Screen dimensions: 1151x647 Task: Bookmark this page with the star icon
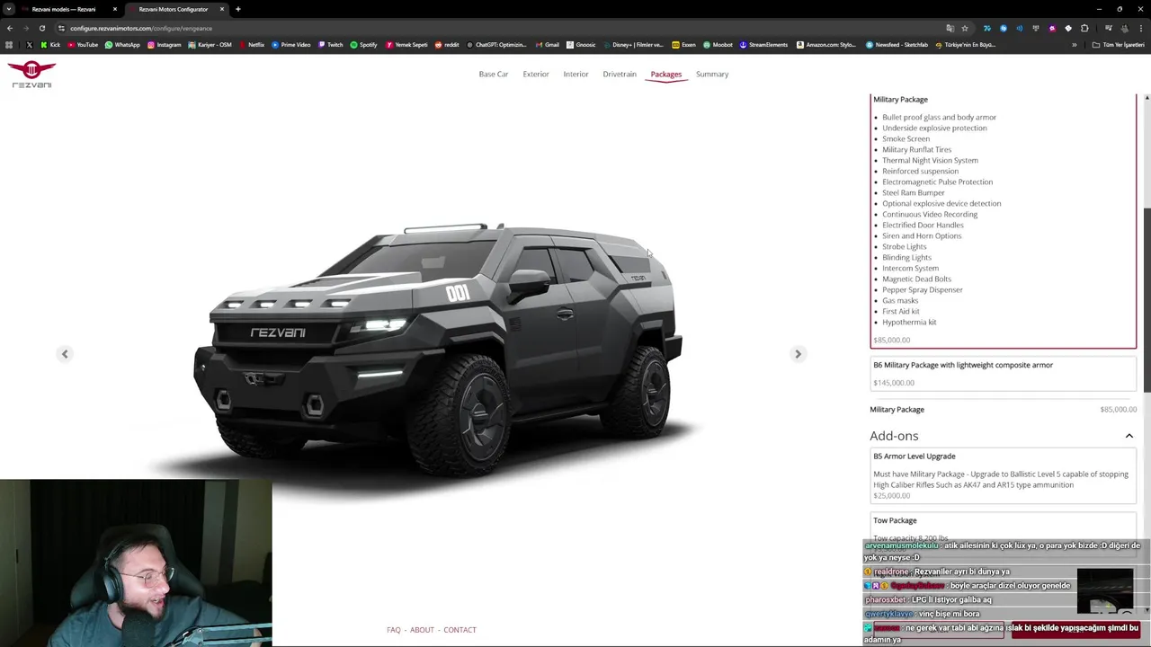pos(965,28)
